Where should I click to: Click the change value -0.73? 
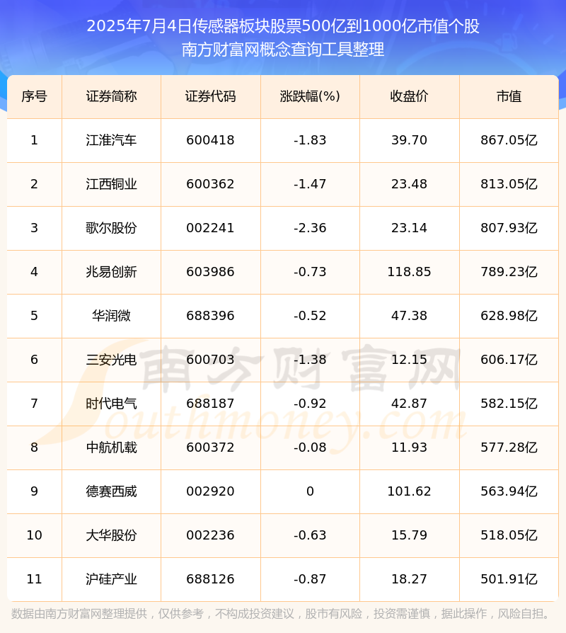point(310,272)
